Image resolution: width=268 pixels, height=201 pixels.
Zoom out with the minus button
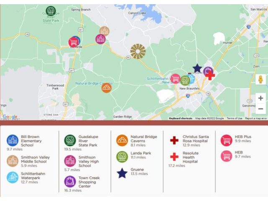[260, 108]
